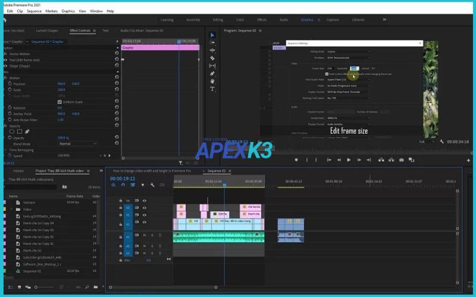The width and height of the screenshot is (476, 297).
Task: Open the Graphics menu in menu bar
Action: (x=68, y=11)
